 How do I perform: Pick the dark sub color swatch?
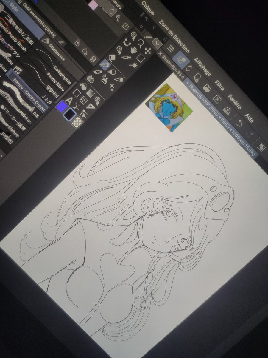pyautogui.click(x=70, y=115)
